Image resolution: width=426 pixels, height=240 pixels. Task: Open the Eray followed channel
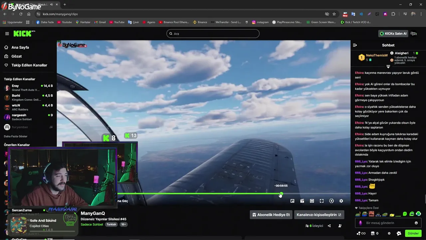[x=28, y=88]
